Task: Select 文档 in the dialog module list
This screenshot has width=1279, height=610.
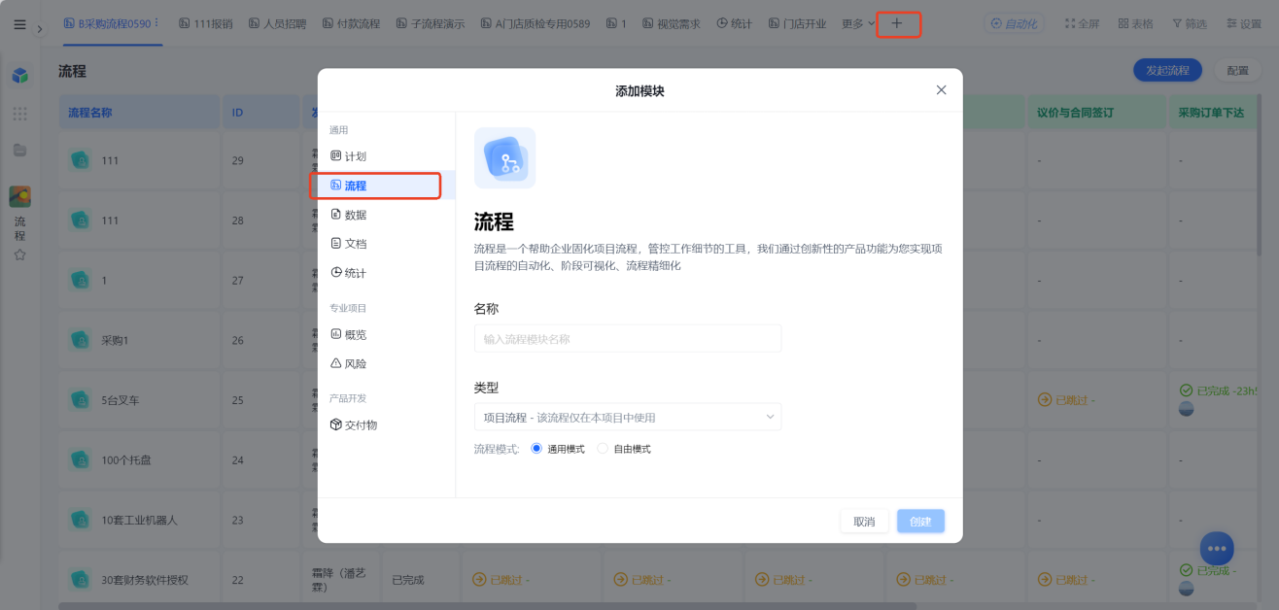Action: coord(386,244)
